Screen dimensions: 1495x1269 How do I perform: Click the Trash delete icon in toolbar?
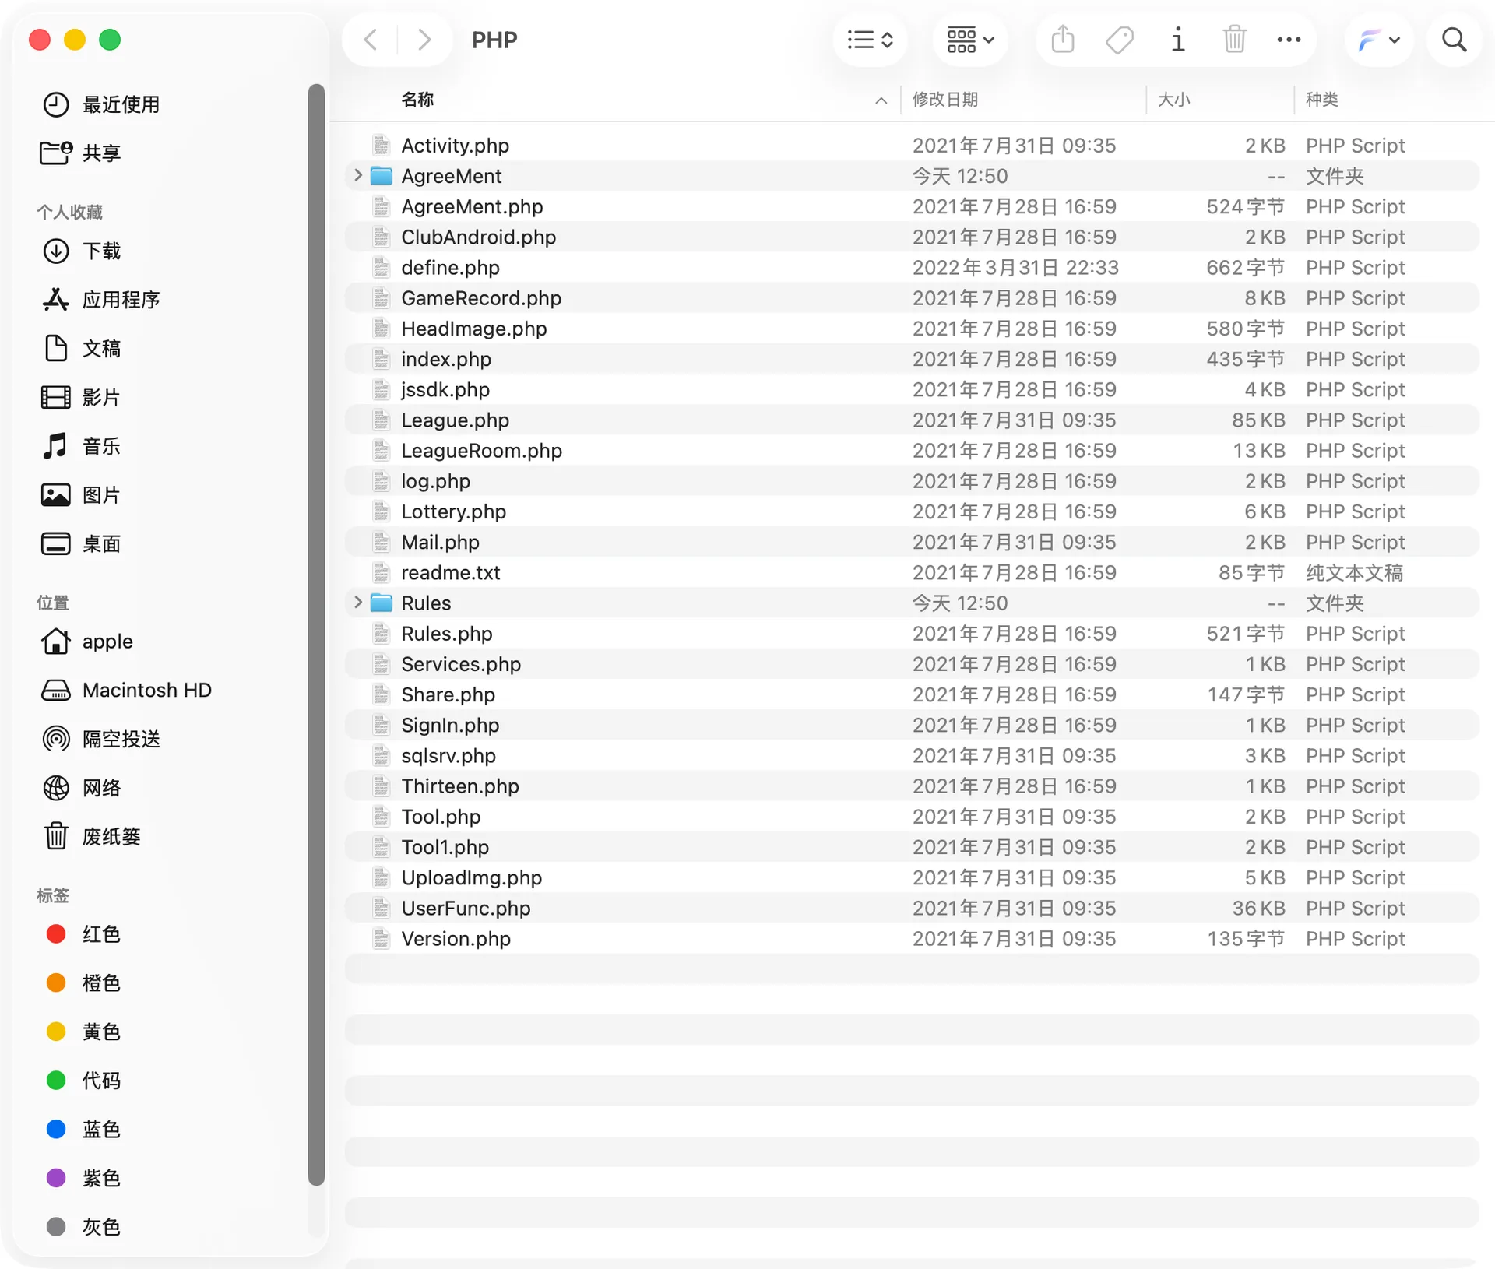click(x=1234, y=39)
